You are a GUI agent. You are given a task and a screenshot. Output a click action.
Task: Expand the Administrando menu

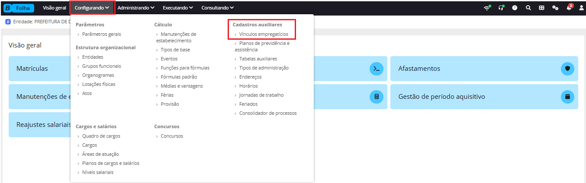[x=136, y=8]
